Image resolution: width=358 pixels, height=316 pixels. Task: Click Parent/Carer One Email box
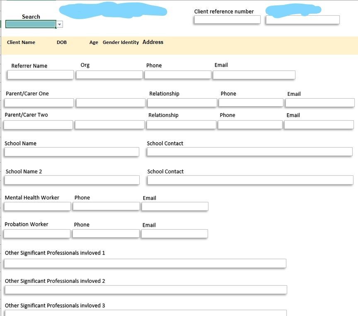click(x=320, y=103)
